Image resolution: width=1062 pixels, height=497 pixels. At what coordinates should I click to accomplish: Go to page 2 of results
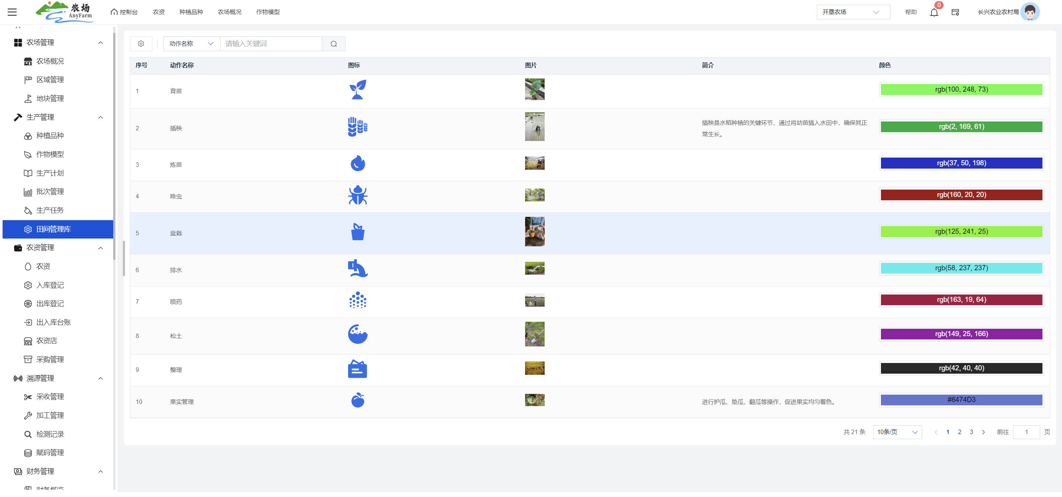pos(959,432)
